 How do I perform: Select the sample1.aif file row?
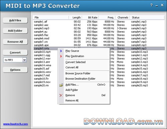99,21
